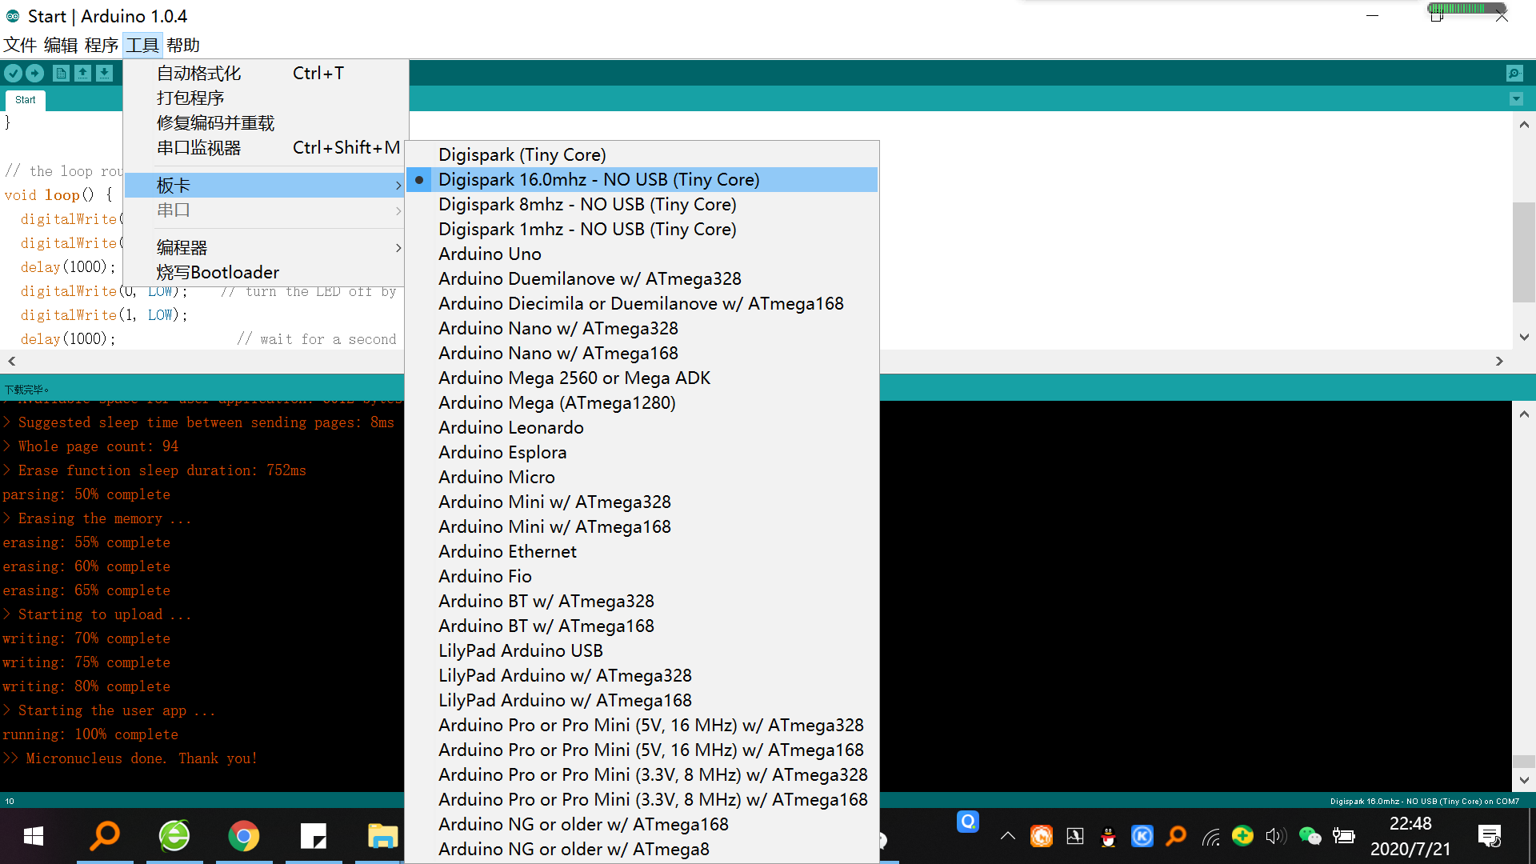Expand the 编程器 submenu

click(264, 246)
